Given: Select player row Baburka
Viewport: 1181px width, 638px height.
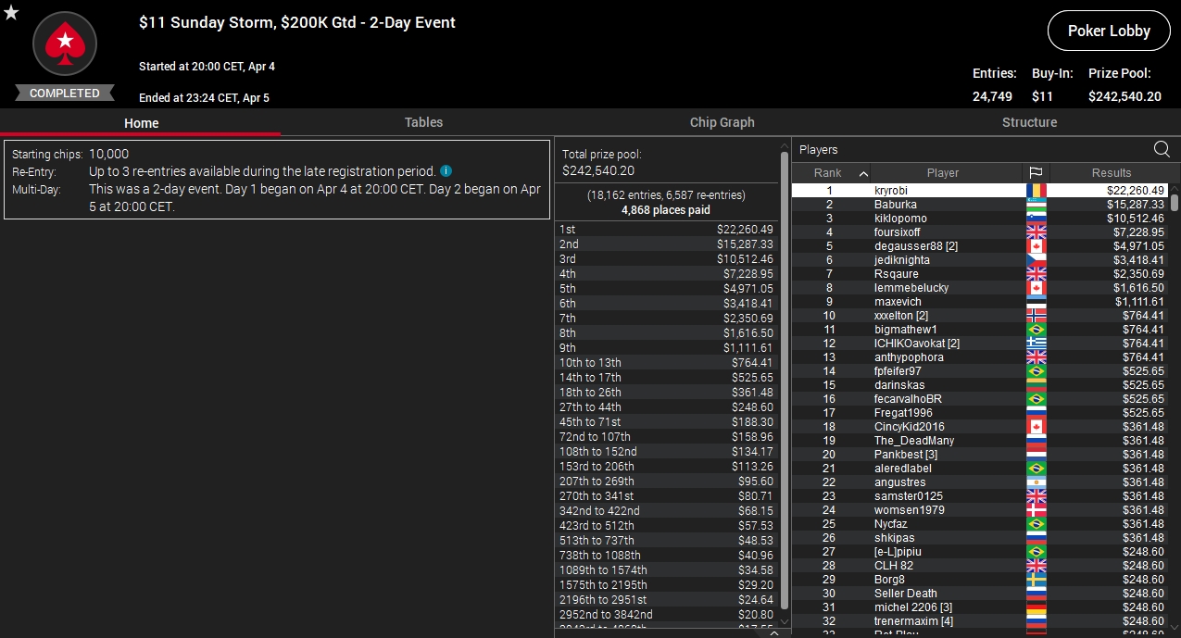Looking at the screenshot, I should coord(980,205).
